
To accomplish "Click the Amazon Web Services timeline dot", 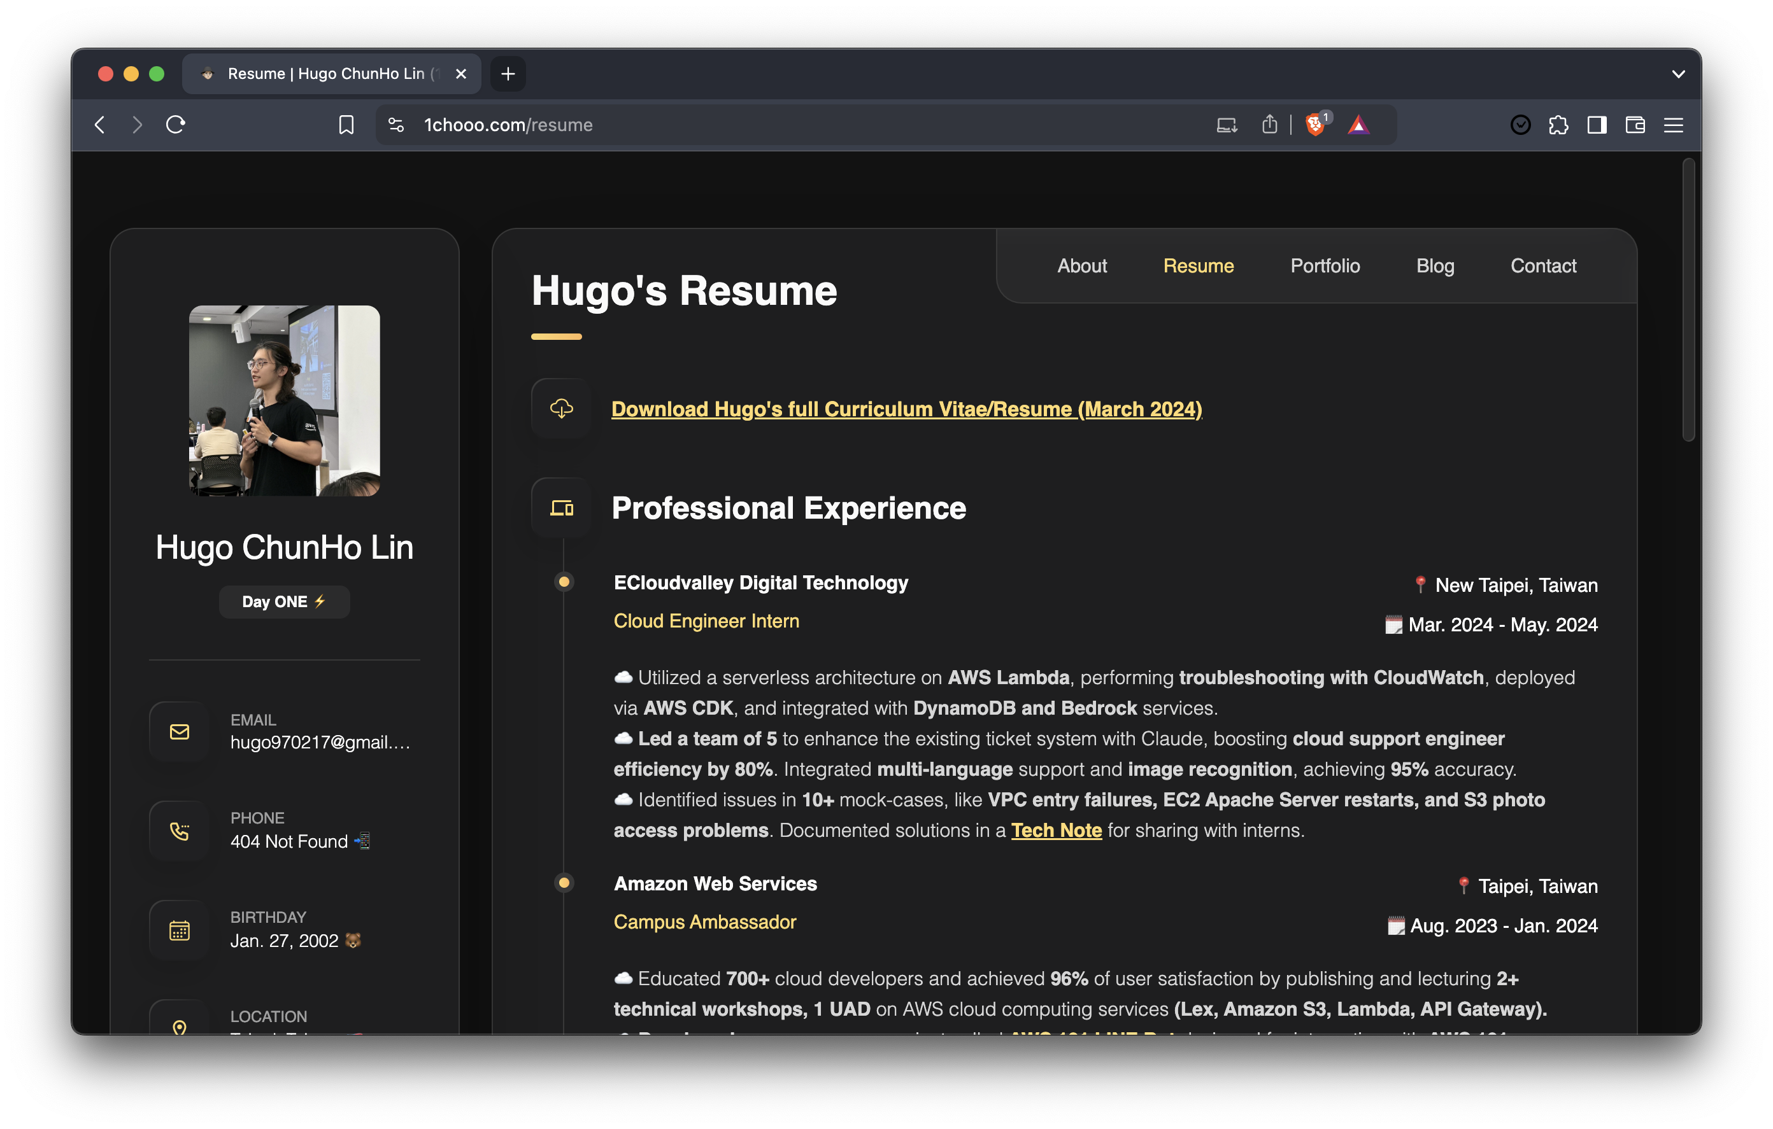I will [x=564, y=883].
